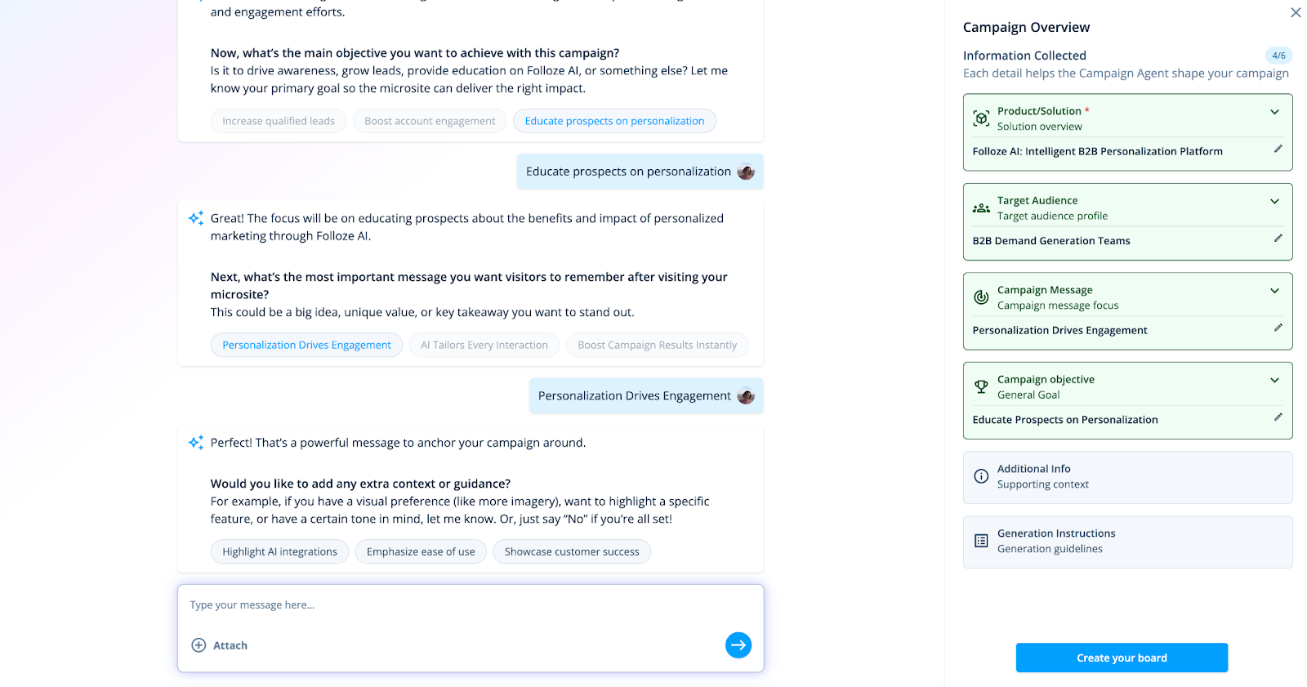Click into the message input field
The height and width of the screenshot is (687, 1307).
tap(457, 605)
